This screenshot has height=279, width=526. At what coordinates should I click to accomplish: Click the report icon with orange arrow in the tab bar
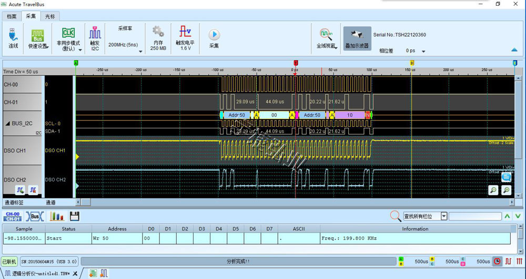(x=93, y=273)
